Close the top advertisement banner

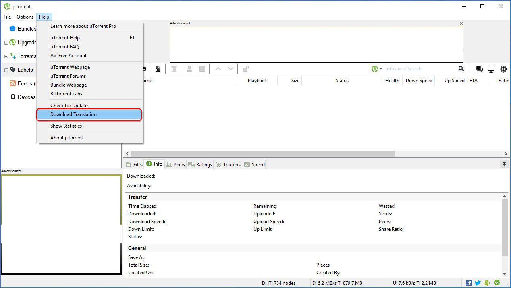coord(461,24)
